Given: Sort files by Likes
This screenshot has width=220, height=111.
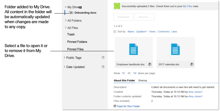Looking at the screenshot, I should coord(174,32).
